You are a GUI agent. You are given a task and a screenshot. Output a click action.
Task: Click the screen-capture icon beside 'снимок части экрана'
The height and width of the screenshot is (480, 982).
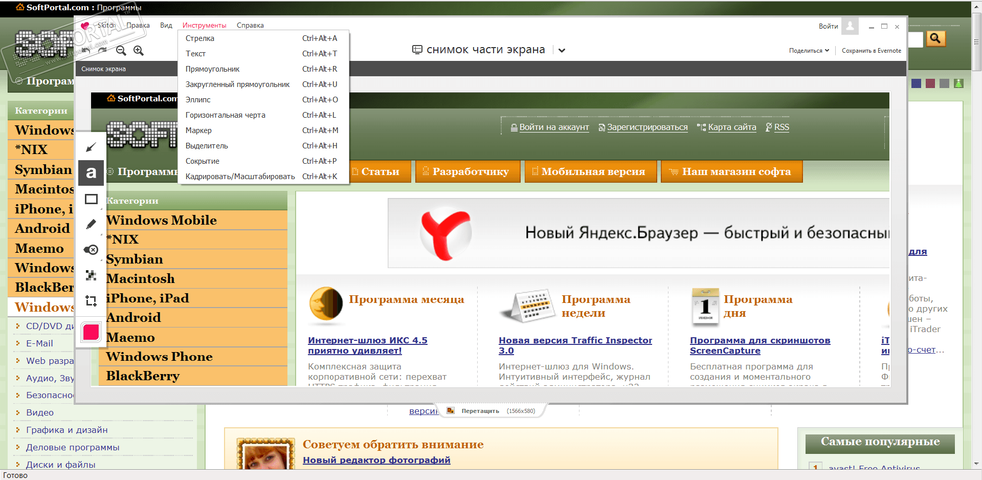417,50
